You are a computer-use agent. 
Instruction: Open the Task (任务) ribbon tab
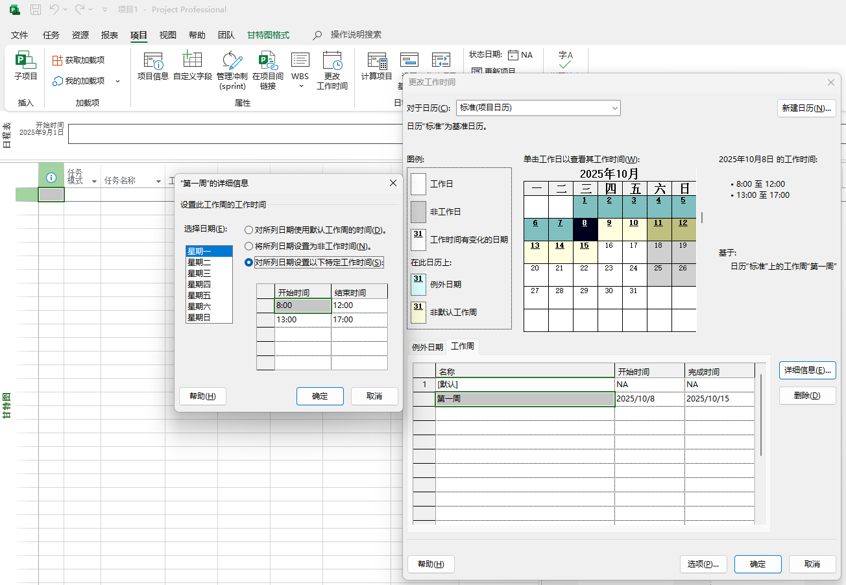tap(51, 35)
